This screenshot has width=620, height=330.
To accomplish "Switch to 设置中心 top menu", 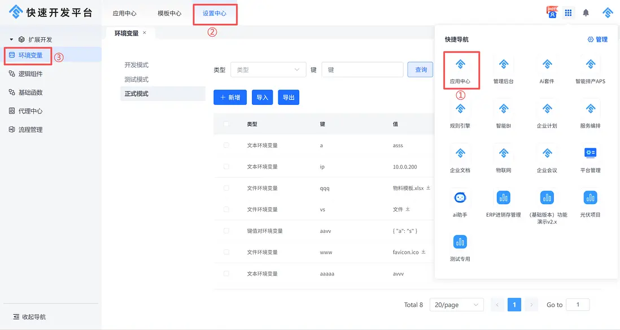I will point(215,14).
